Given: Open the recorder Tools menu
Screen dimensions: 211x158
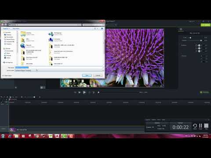Looking at the screenshot, I should click(159, 120).
